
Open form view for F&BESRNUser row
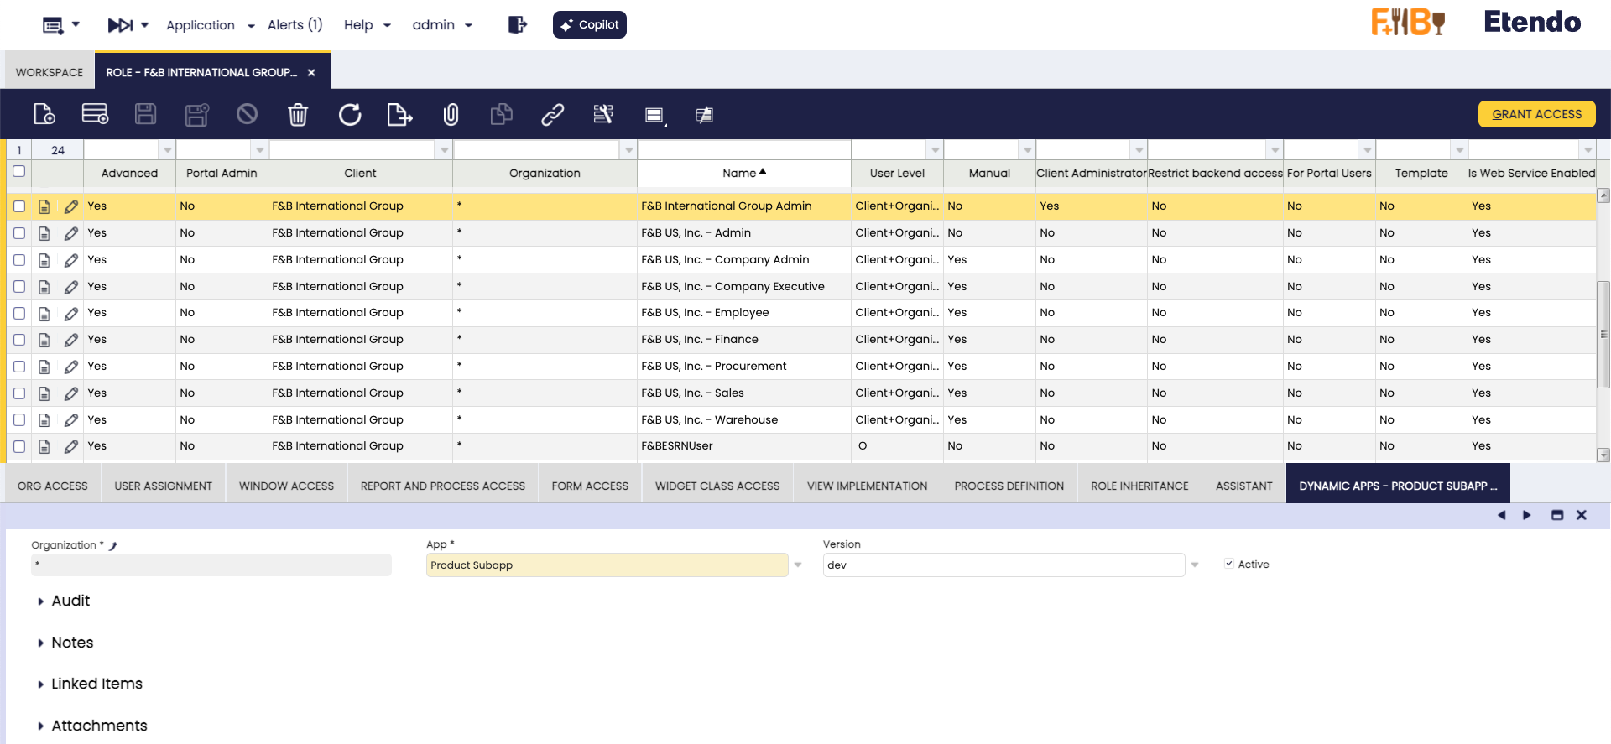coord(44,446)
